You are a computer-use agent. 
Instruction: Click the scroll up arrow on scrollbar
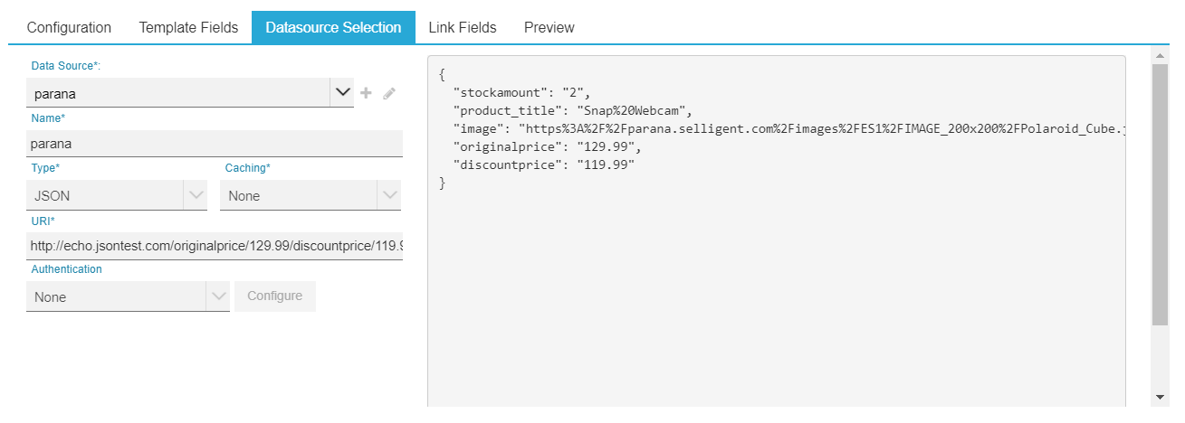(x=1160, y=56)
